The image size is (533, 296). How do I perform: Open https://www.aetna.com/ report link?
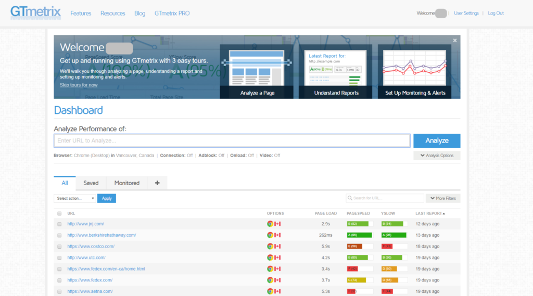[x=90, y=291]
